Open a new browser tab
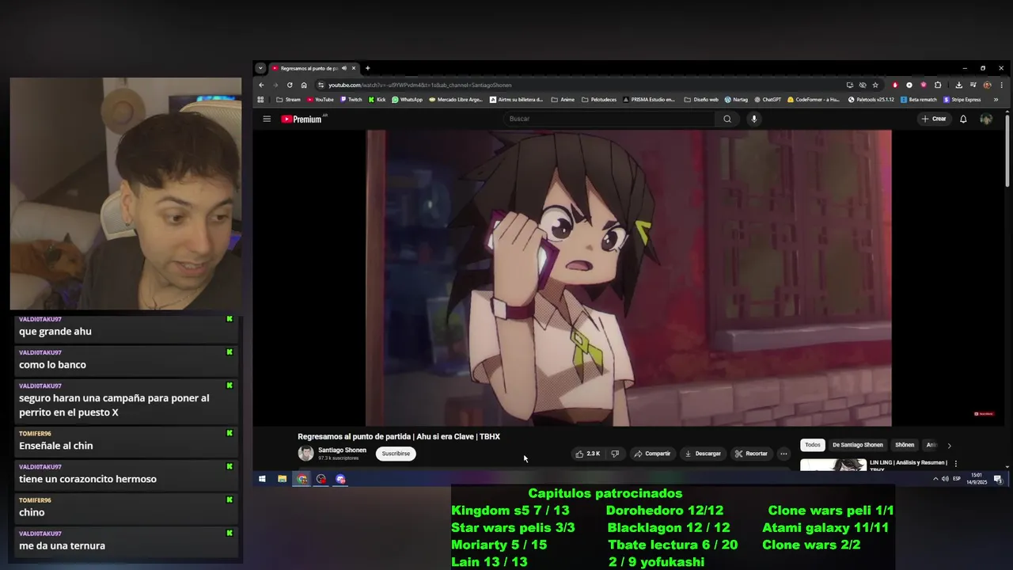1013x570 pixels. 367,68
